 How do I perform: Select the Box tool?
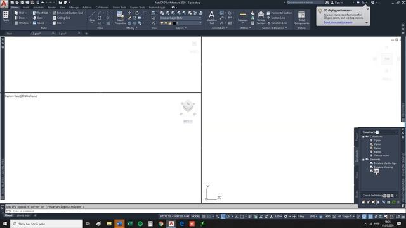(x=58, y=23)
